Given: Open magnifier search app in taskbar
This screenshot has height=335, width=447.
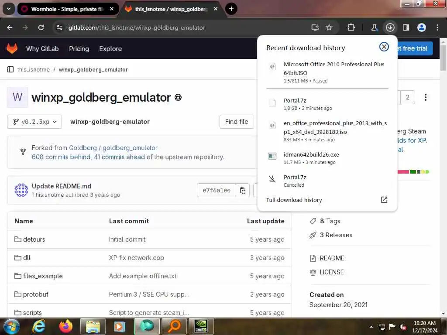Looking at the screenshot, I should pyautogui.click(x=174, y=326).
